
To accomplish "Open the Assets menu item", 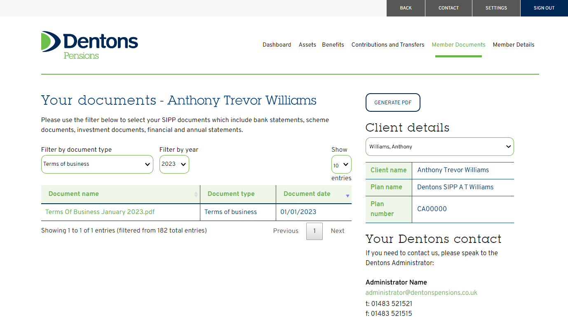I will click(x=307, y=45).
